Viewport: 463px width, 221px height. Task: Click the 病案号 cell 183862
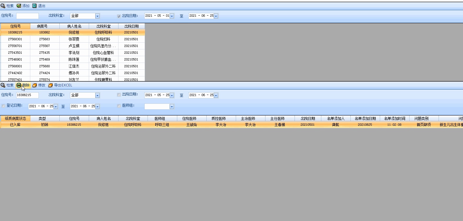[x=45, y=32]
